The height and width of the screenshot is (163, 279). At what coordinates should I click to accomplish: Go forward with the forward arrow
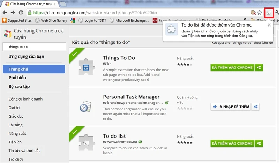tap(13, 13)
